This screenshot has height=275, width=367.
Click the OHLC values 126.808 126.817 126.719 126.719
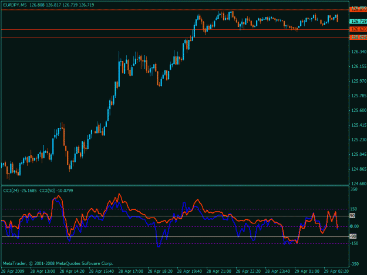tap(62, 5)
